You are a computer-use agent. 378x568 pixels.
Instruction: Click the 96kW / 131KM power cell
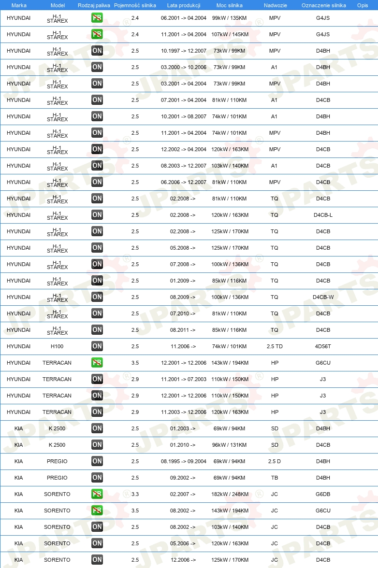[230, 445]
